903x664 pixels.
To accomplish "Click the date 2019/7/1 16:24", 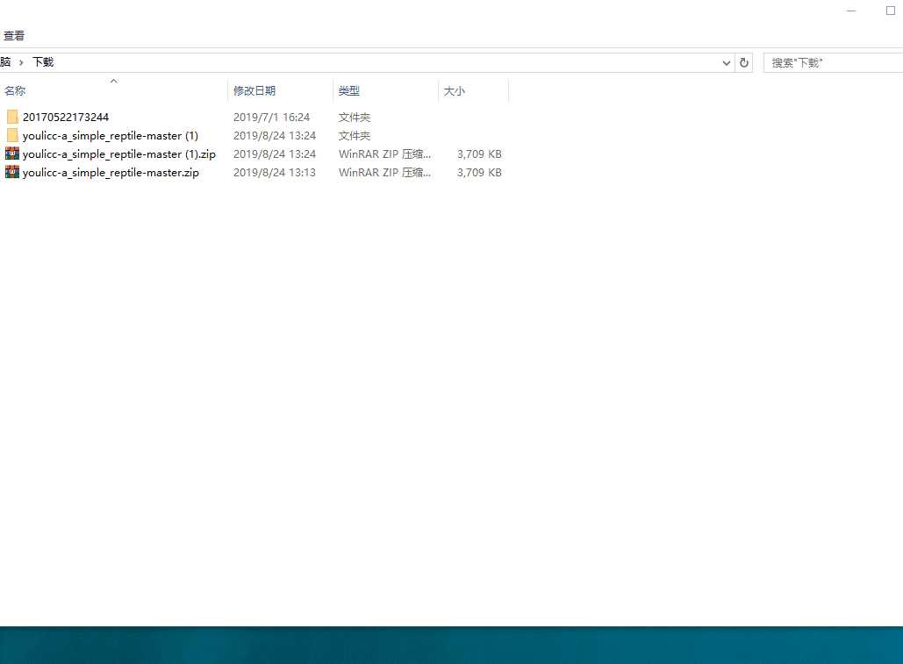I will 272,118.
